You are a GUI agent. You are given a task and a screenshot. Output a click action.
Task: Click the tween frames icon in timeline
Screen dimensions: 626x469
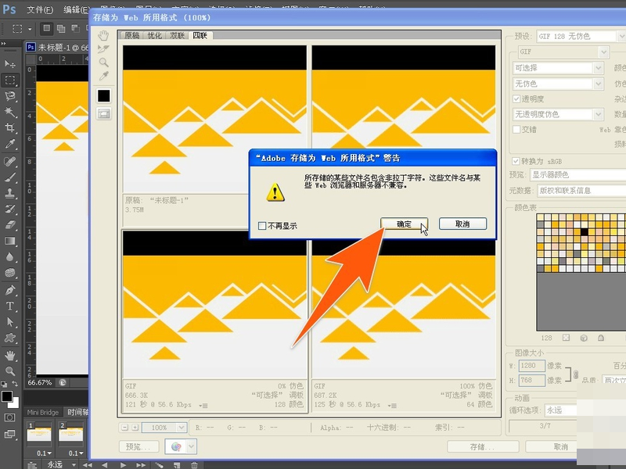coord(160,465)
